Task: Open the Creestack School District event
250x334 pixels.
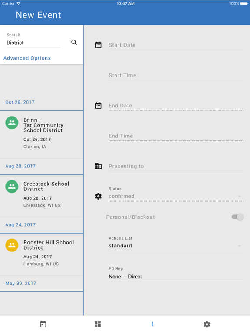Action: click(42, 196)
